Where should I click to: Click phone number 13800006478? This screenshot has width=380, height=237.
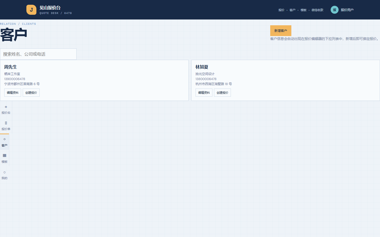[x=206, y=79]
